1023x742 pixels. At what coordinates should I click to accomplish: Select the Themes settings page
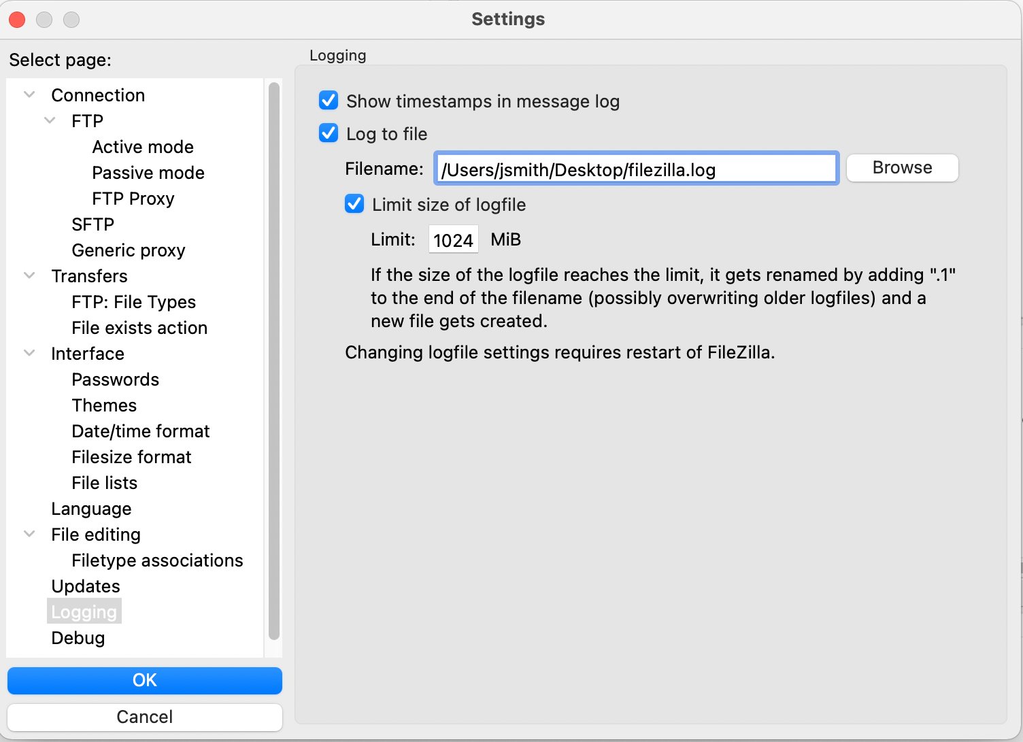tap(104, 405)
